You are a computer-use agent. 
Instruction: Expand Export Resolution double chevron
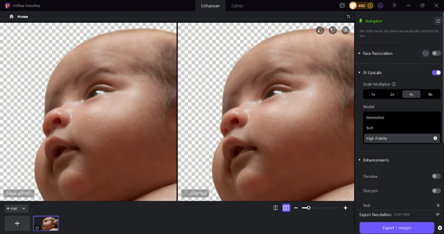tap(437, 214)
